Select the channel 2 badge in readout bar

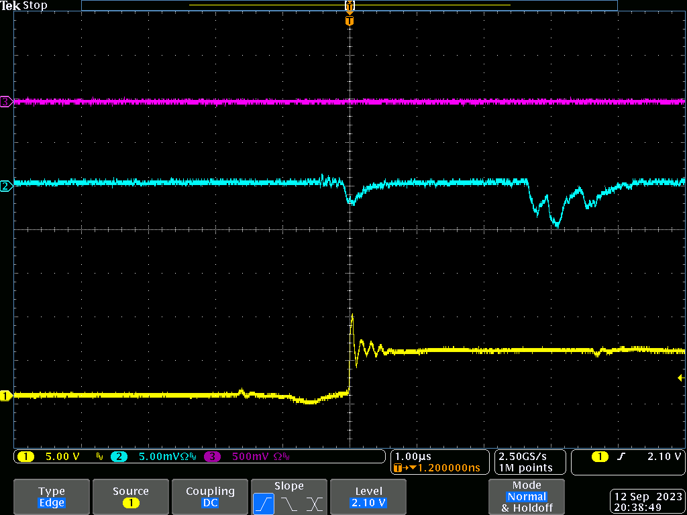tap(119, 457)
